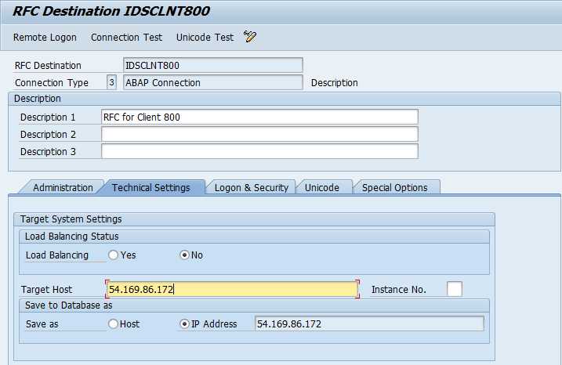
Task: Click the Description 2 label
Action: (48, 134)
